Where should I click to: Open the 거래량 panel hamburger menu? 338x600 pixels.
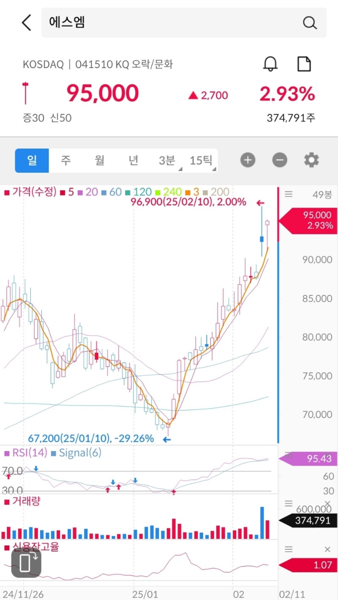pos(289,503)
